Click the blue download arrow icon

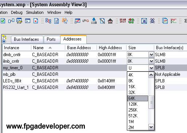[94, 21]
